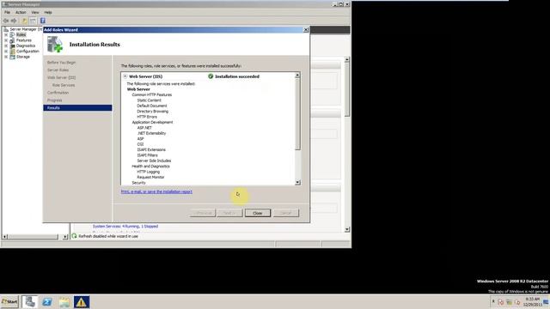Click the Cancel button in the wizard
This screenshot has height=309, width=550.
tap(286, 213)
